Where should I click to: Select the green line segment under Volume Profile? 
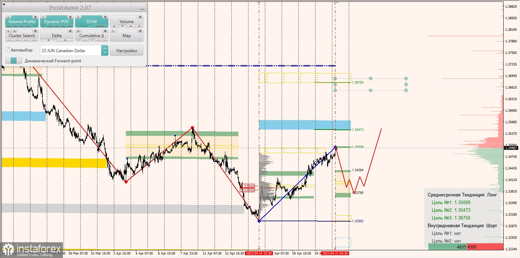pos(35,26)
